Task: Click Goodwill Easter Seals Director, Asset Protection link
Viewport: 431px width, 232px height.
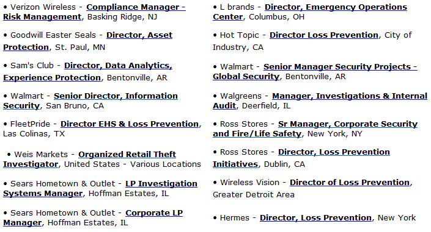Action: (139, 35)
